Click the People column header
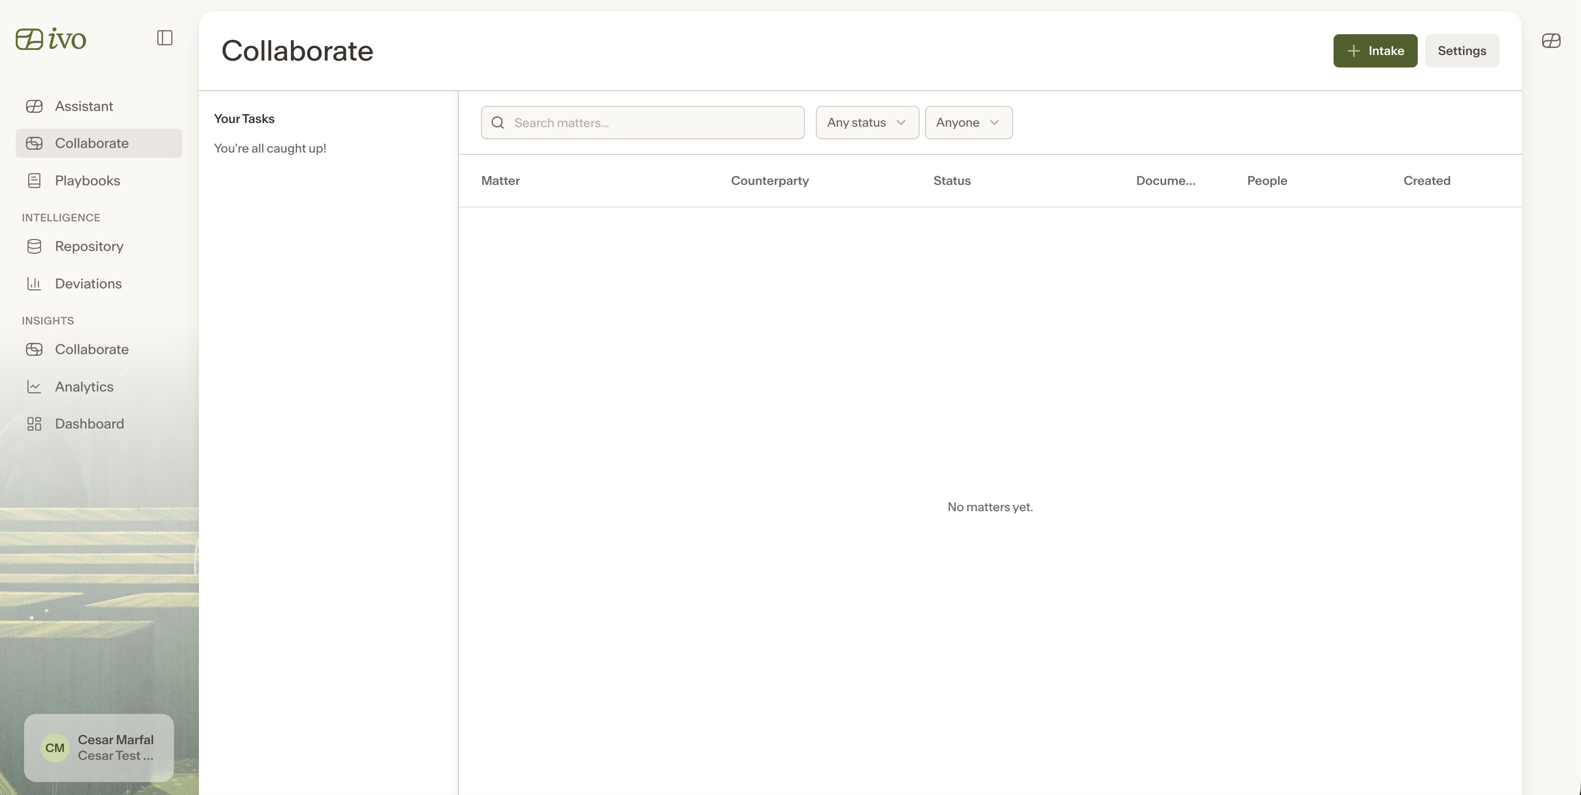Image resolution: width=1581 pixels, height=795 pixels. 1267,180
